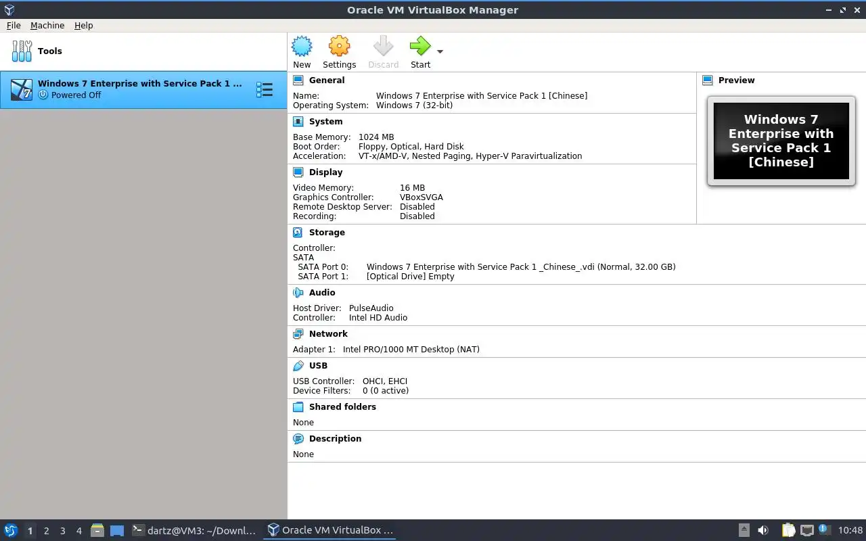Click the SATA Port 0 vdi disk entry
This screenshot has width=866, height=541.
(521, 267)
